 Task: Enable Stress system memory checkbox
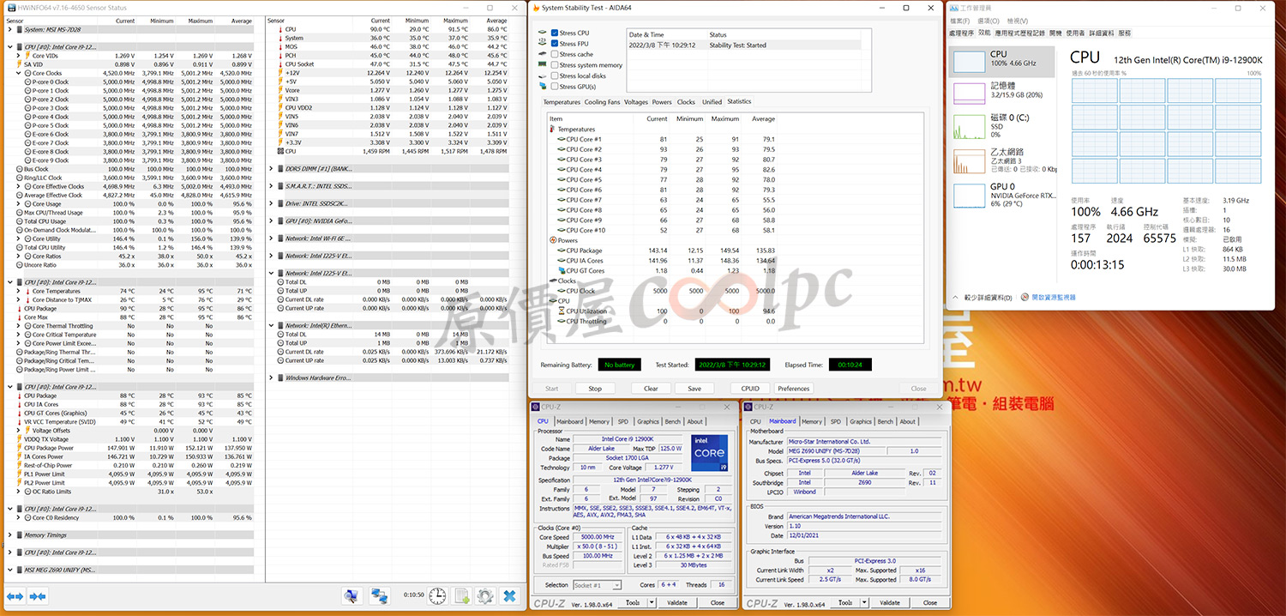click(x=555, y=65)
